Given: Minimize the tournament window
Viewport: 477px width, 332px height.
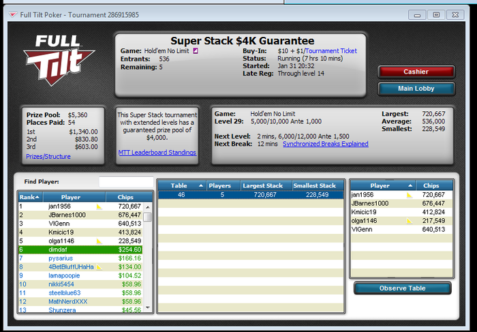Looking at the screenshot, I should (x=417, y=14).
